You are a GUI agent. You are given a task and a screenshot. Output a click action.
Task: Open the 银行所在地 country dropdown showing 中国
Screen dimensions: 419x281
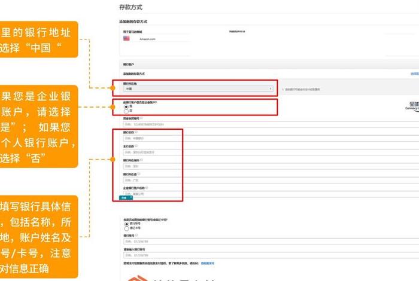click(x=199, y=88)
